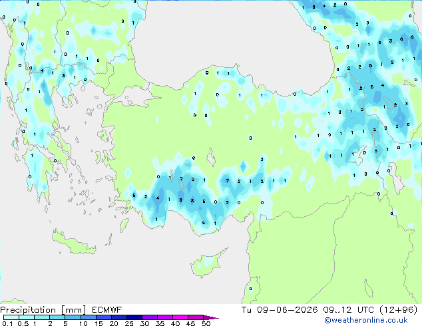Click the 0.1–0.5 mm palest legend swatch
The image size is (422, 326).
[11, 317]
